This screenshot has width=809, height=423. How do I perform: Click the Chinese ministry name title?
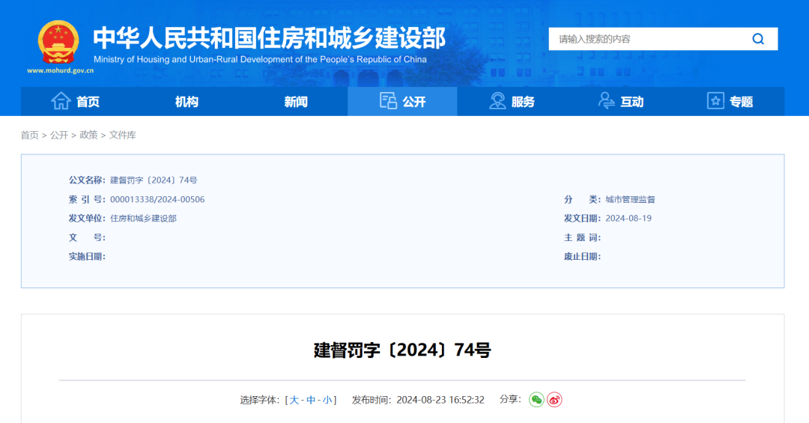pyautogui.click(x=270, y=38)
